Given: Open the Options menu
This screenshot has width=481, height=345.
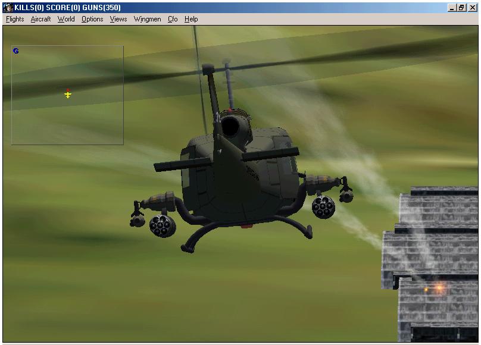Looking at the screenshot, I should point(92,19).
